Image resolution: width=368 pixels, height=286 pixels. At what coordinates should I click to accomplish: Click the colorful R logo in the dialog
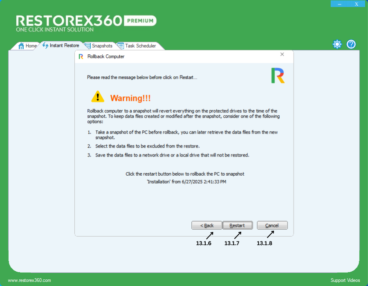(278, 76)
